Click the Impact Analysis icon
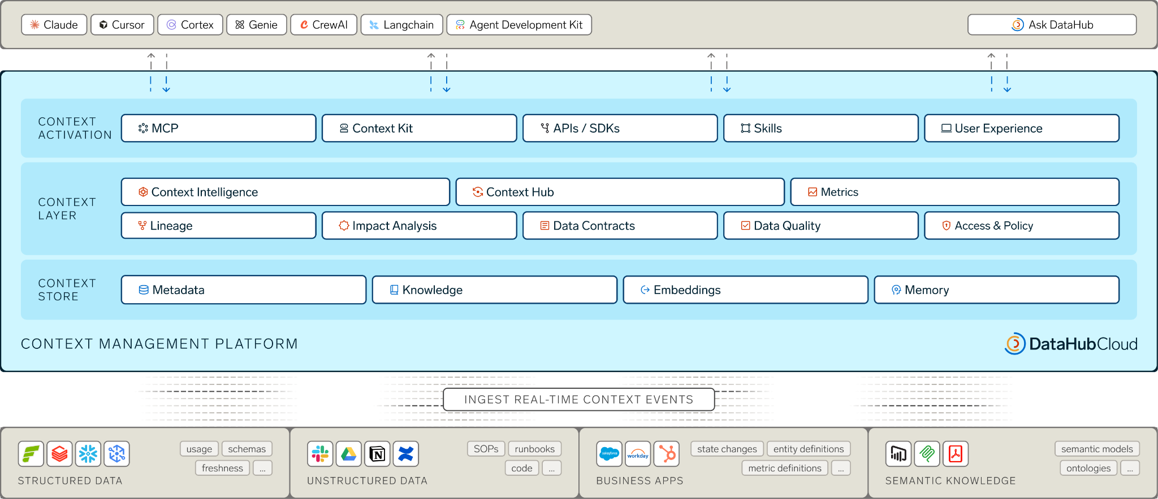This screenshot has height=499, width=1158. pyautogui.click(x=344, y=226)
